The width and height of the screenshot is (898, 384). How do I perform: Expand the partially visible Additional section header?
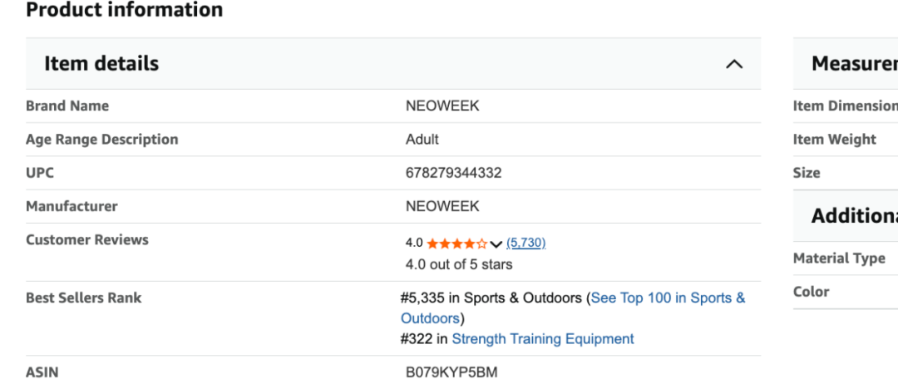(854, 216)
